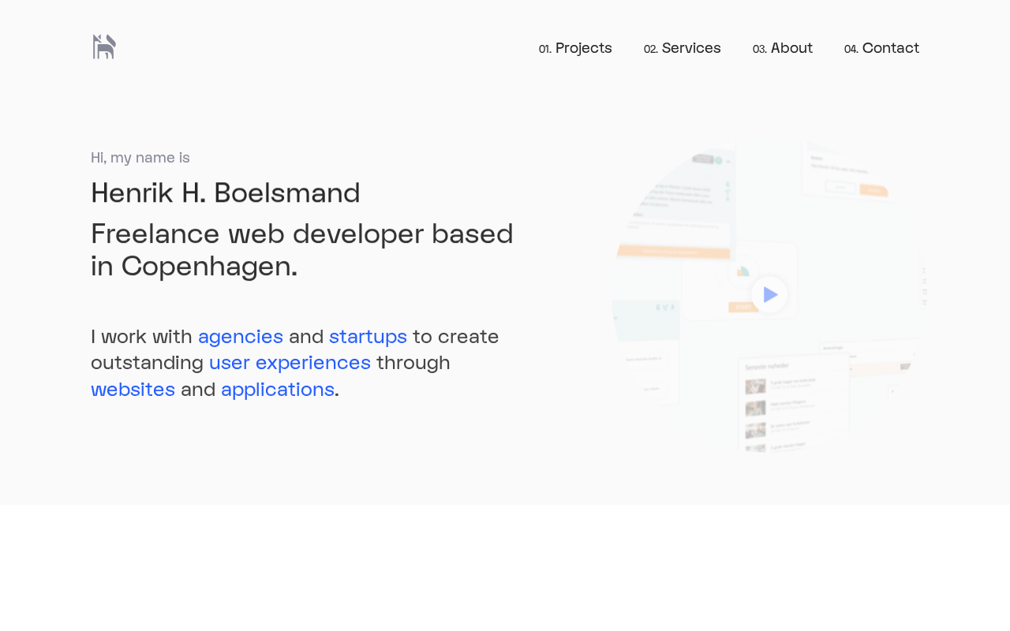The height and width of the screenshot is (631, 1010).
Task: Click the 'Henrik H. Boelsmand' heading
Action: [226, 193]
